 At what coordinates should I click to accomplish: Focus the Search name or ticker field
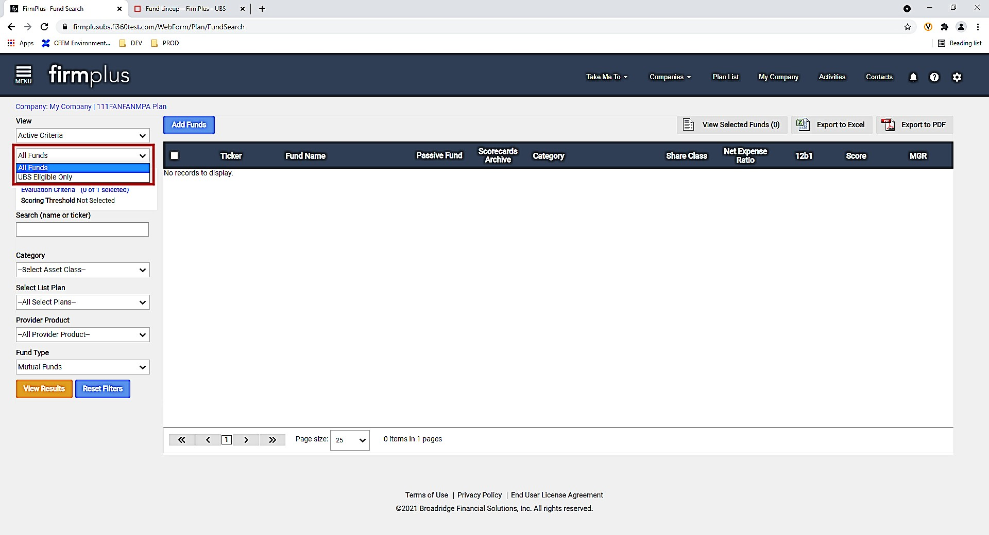[82, 229]
